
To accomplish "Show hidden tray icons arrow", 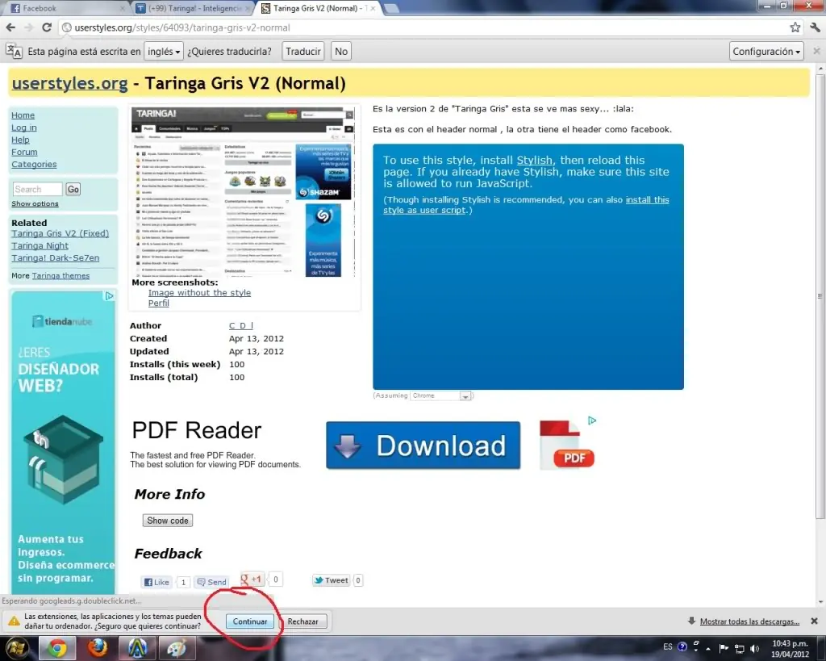I will click(708, 648).
